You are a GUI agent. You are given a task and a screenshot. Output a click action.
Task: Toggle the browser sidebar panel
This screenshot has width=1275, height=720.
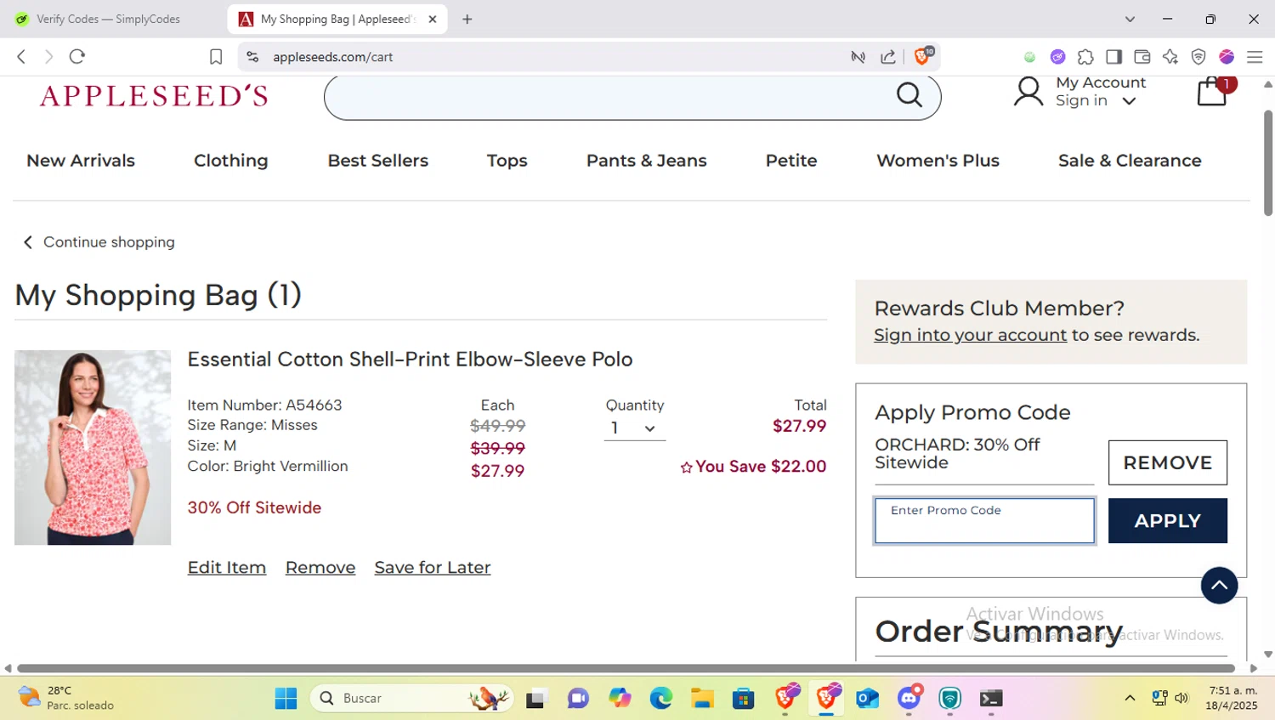(1113, 57)
